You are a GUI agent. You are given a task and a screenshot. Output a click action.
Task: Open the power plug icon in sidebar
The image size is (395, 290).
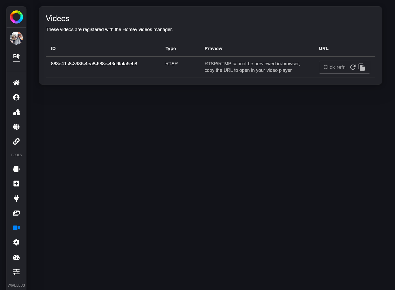(x=16, y=198)
